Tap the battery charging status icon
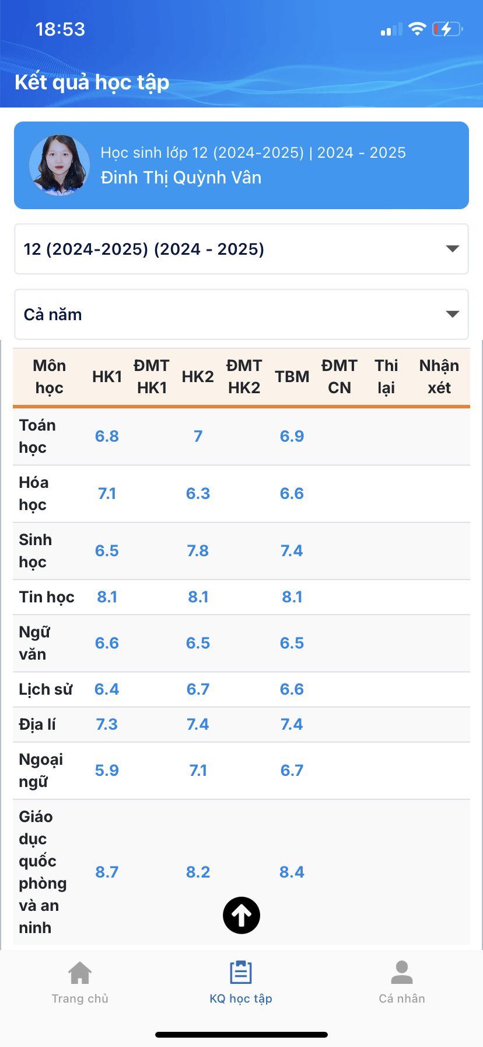 pyautogui.click(x=447, y=29)
